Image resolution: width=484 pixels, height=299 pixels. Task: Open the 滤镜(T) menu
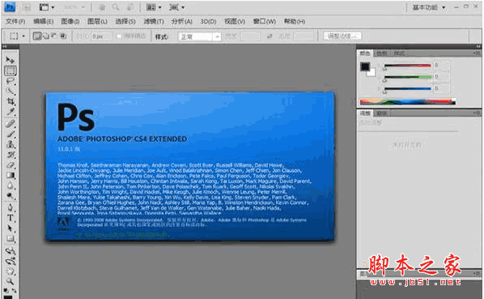(154, 21)
